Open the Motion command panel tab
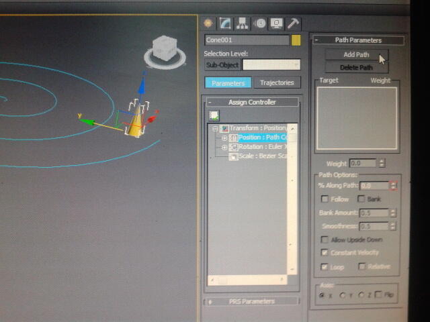 click(x=259, y=23)
